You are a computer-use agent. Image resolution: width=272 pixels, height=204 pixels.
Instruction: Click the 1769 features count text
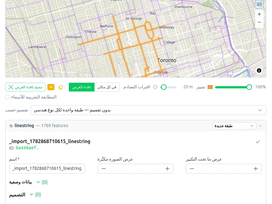click(55, 126)
